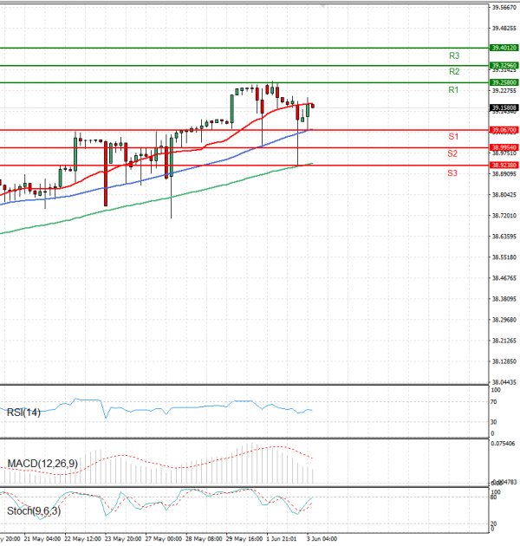Click the 39.48255 price axis value
This screenshot has width=520, height=546.
click(504, 29)
